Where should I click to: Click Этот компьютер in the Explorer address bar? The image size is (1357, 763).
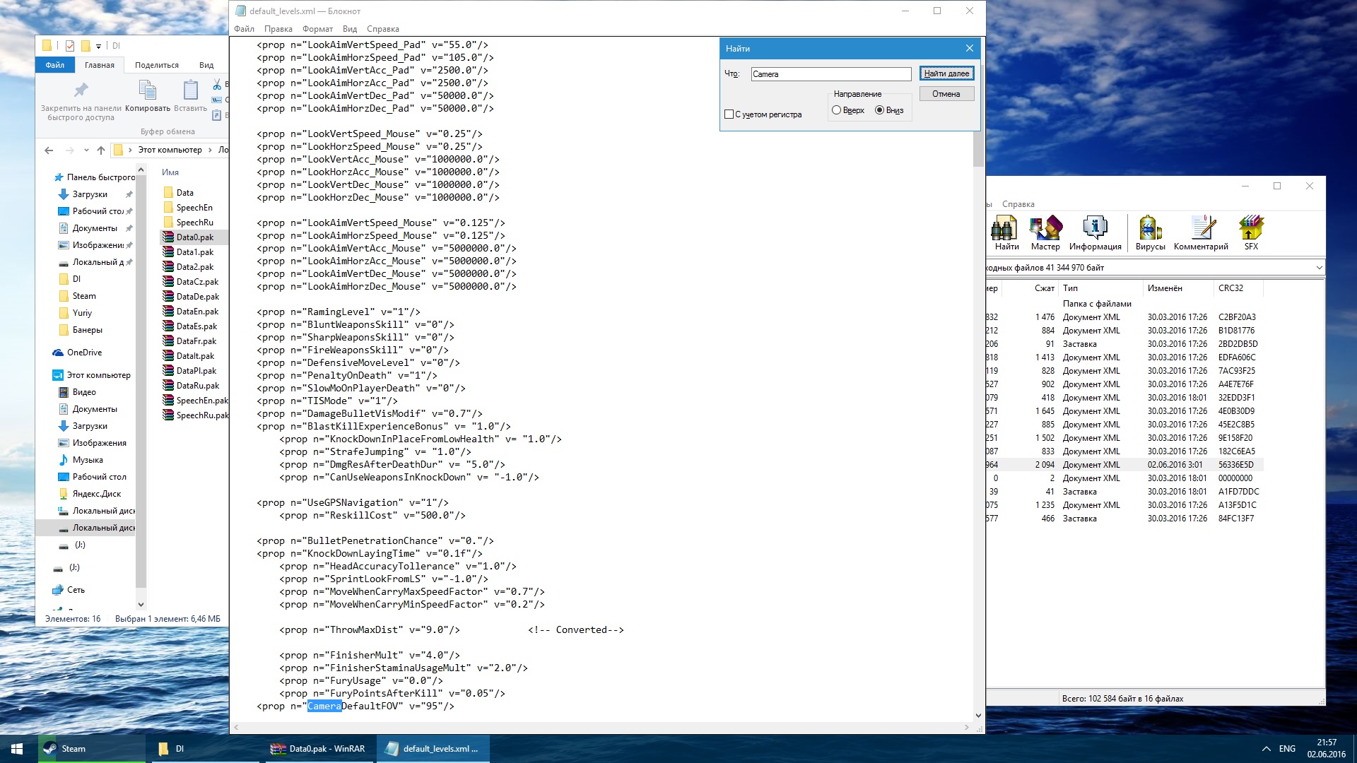170,150
